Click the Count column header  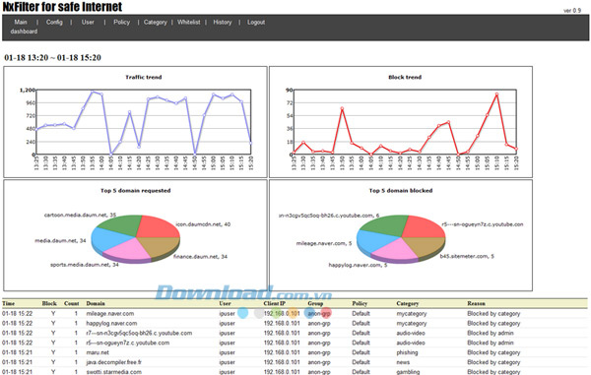click(72, 303)
